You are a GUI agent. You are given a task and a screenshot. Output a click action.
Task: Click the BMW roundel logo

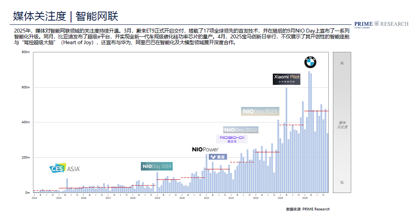[x=310, y=62]
